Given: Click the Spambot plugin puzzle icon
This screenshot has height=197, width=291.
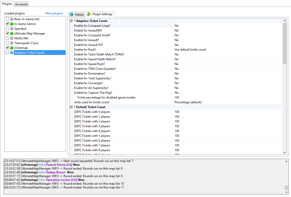Looking at the screenshot, I should [x=12, y=29].
